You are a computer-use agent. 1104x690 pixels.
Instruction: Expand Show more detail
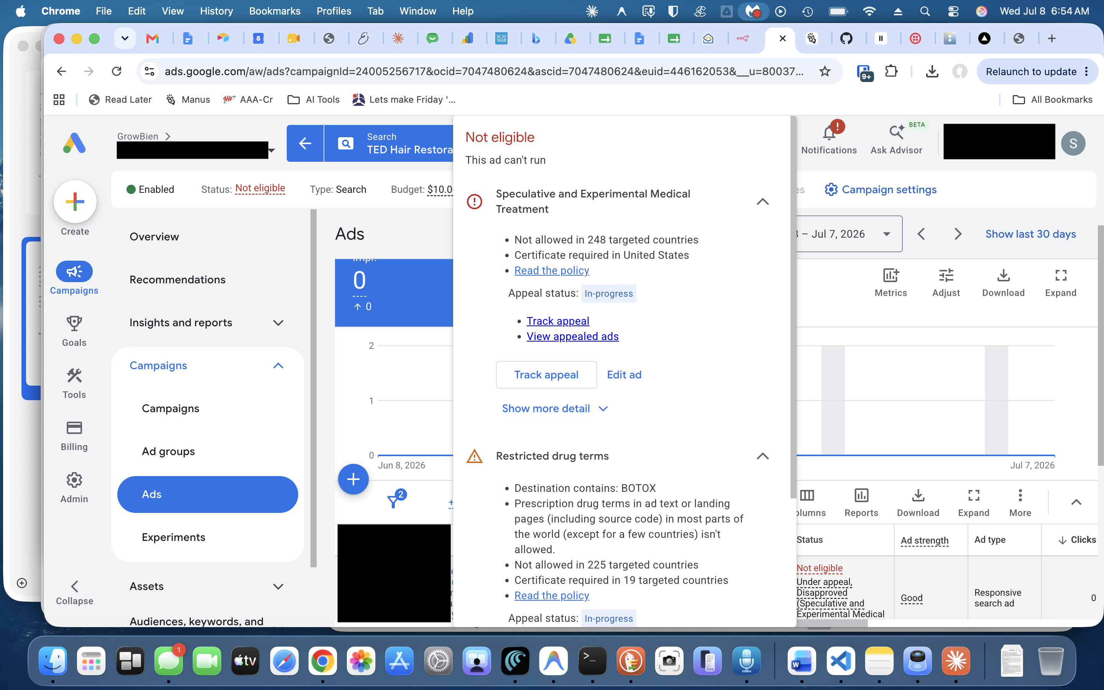(x=555, y=408)
